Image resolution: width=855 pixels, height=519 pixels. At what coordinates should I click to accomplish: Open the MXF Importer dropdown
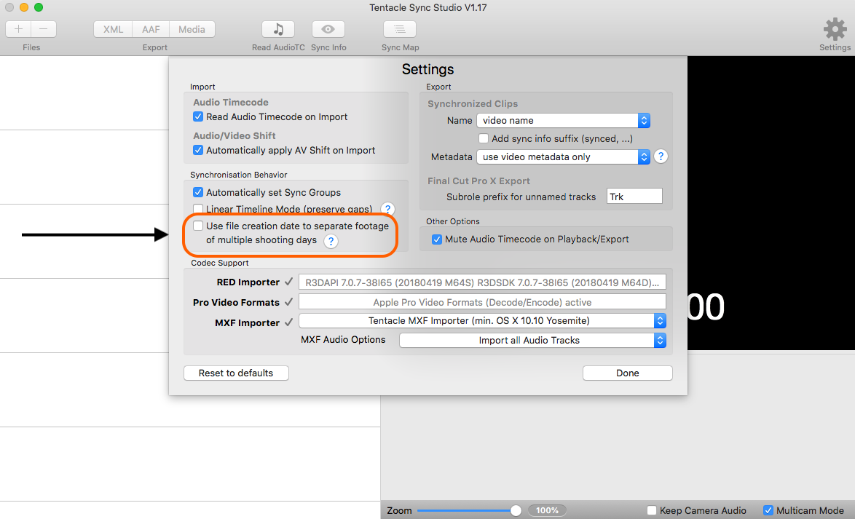pyautogui.click(x=483, y=320)
